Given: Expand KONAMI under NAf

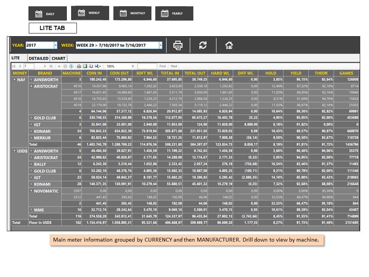Looking at the screenshot, I should [x=31, y=131].
